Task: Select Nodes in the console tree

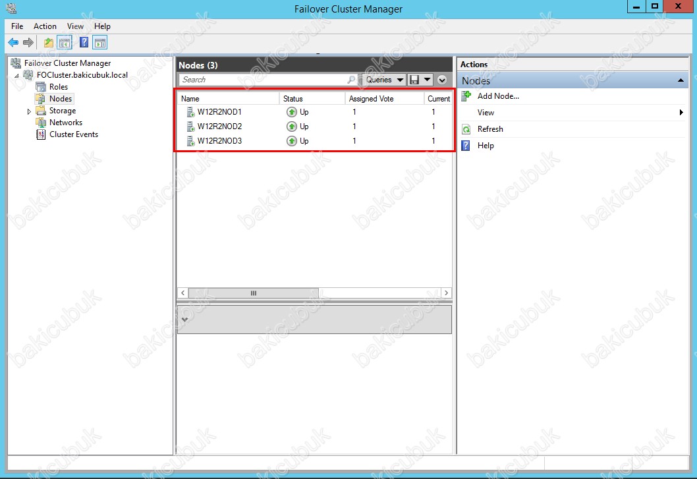Action: 61,99
